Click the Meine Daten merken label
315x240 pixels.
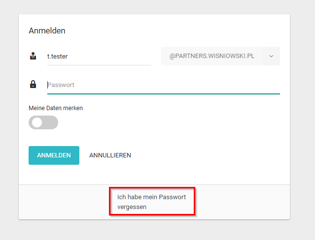pos(56,108)
